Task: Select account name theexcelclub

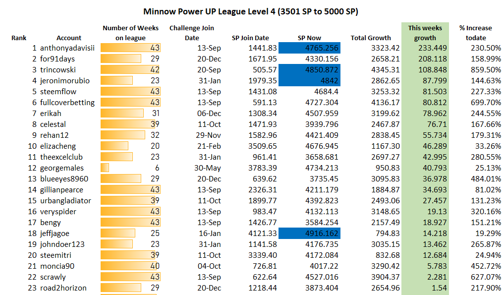Action: tap(61, 157)
